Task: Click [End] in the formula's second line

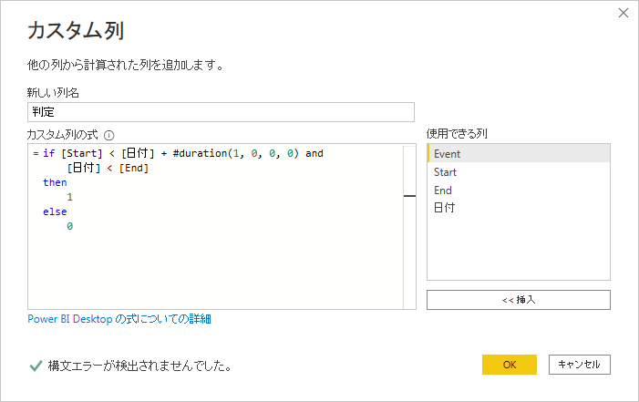Action: 134,168
